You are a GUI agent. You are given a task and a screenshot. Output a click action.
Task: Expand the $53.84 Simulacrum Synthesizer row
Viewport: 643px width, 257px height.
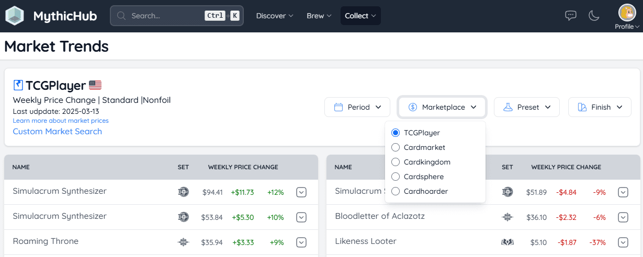(301, 217)
